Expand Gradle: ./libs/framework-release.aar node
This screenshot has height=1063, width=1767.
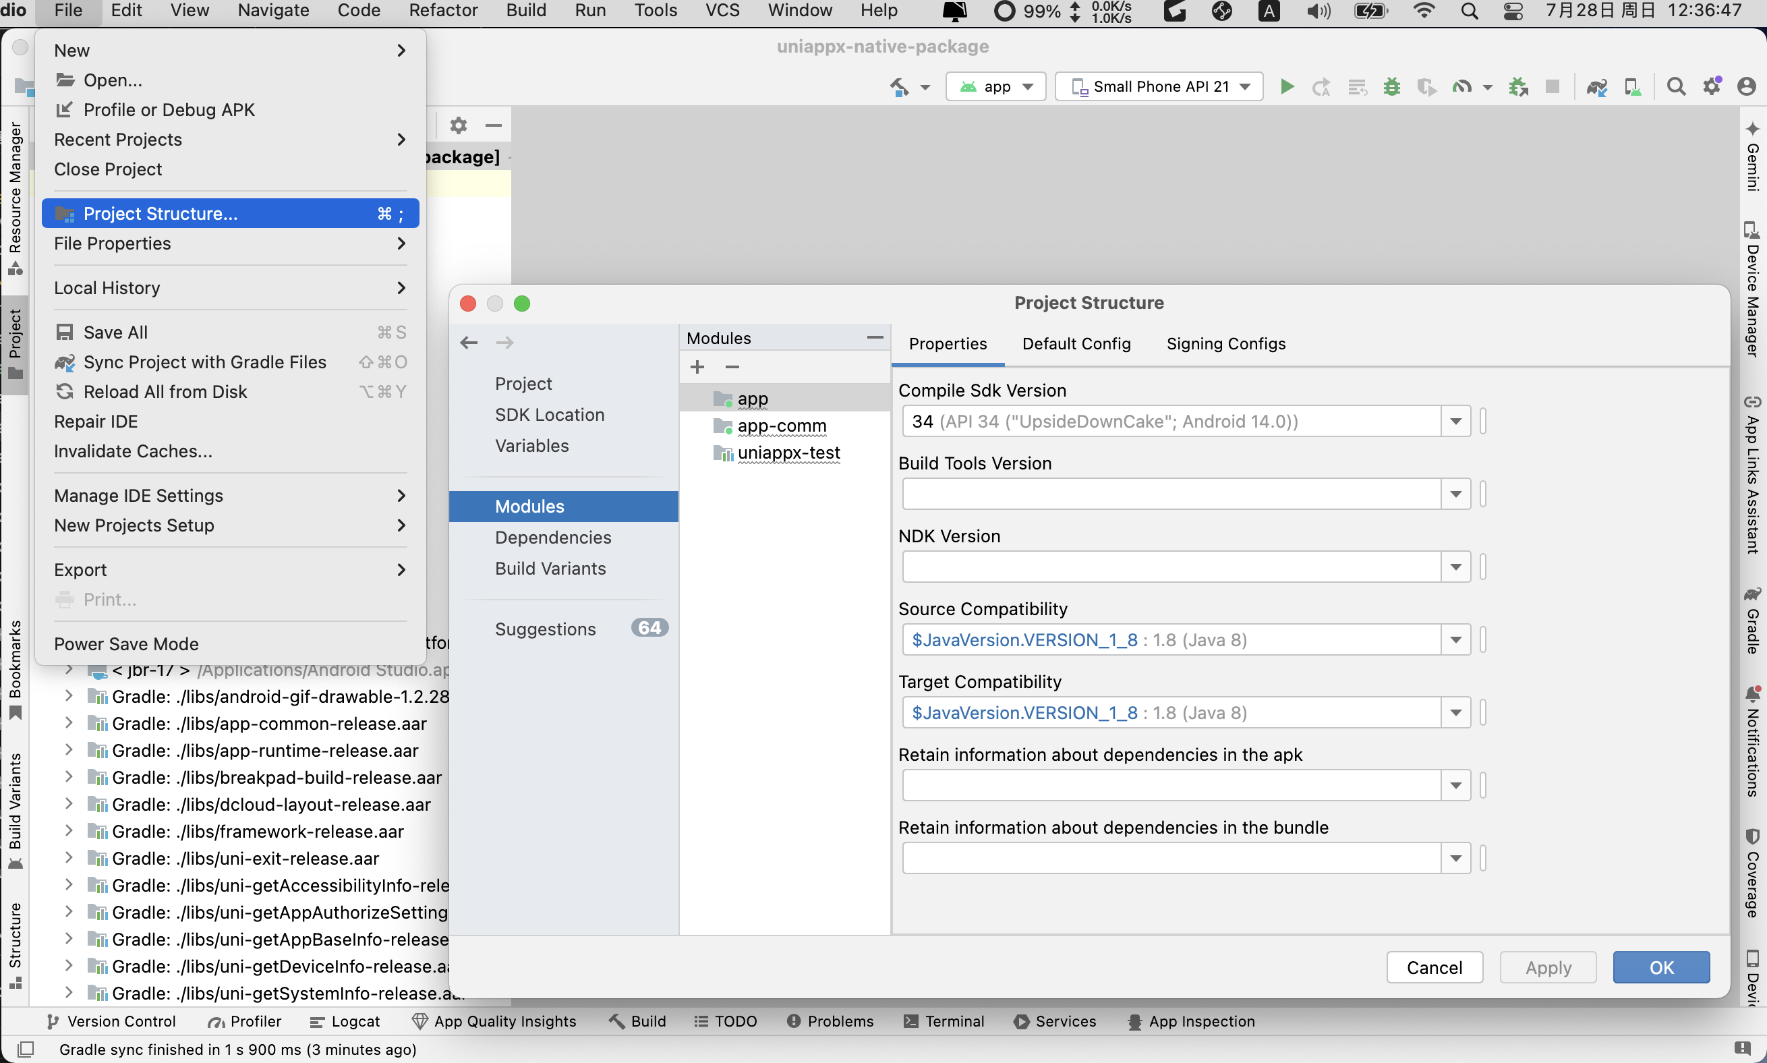(x=69, y=831)
